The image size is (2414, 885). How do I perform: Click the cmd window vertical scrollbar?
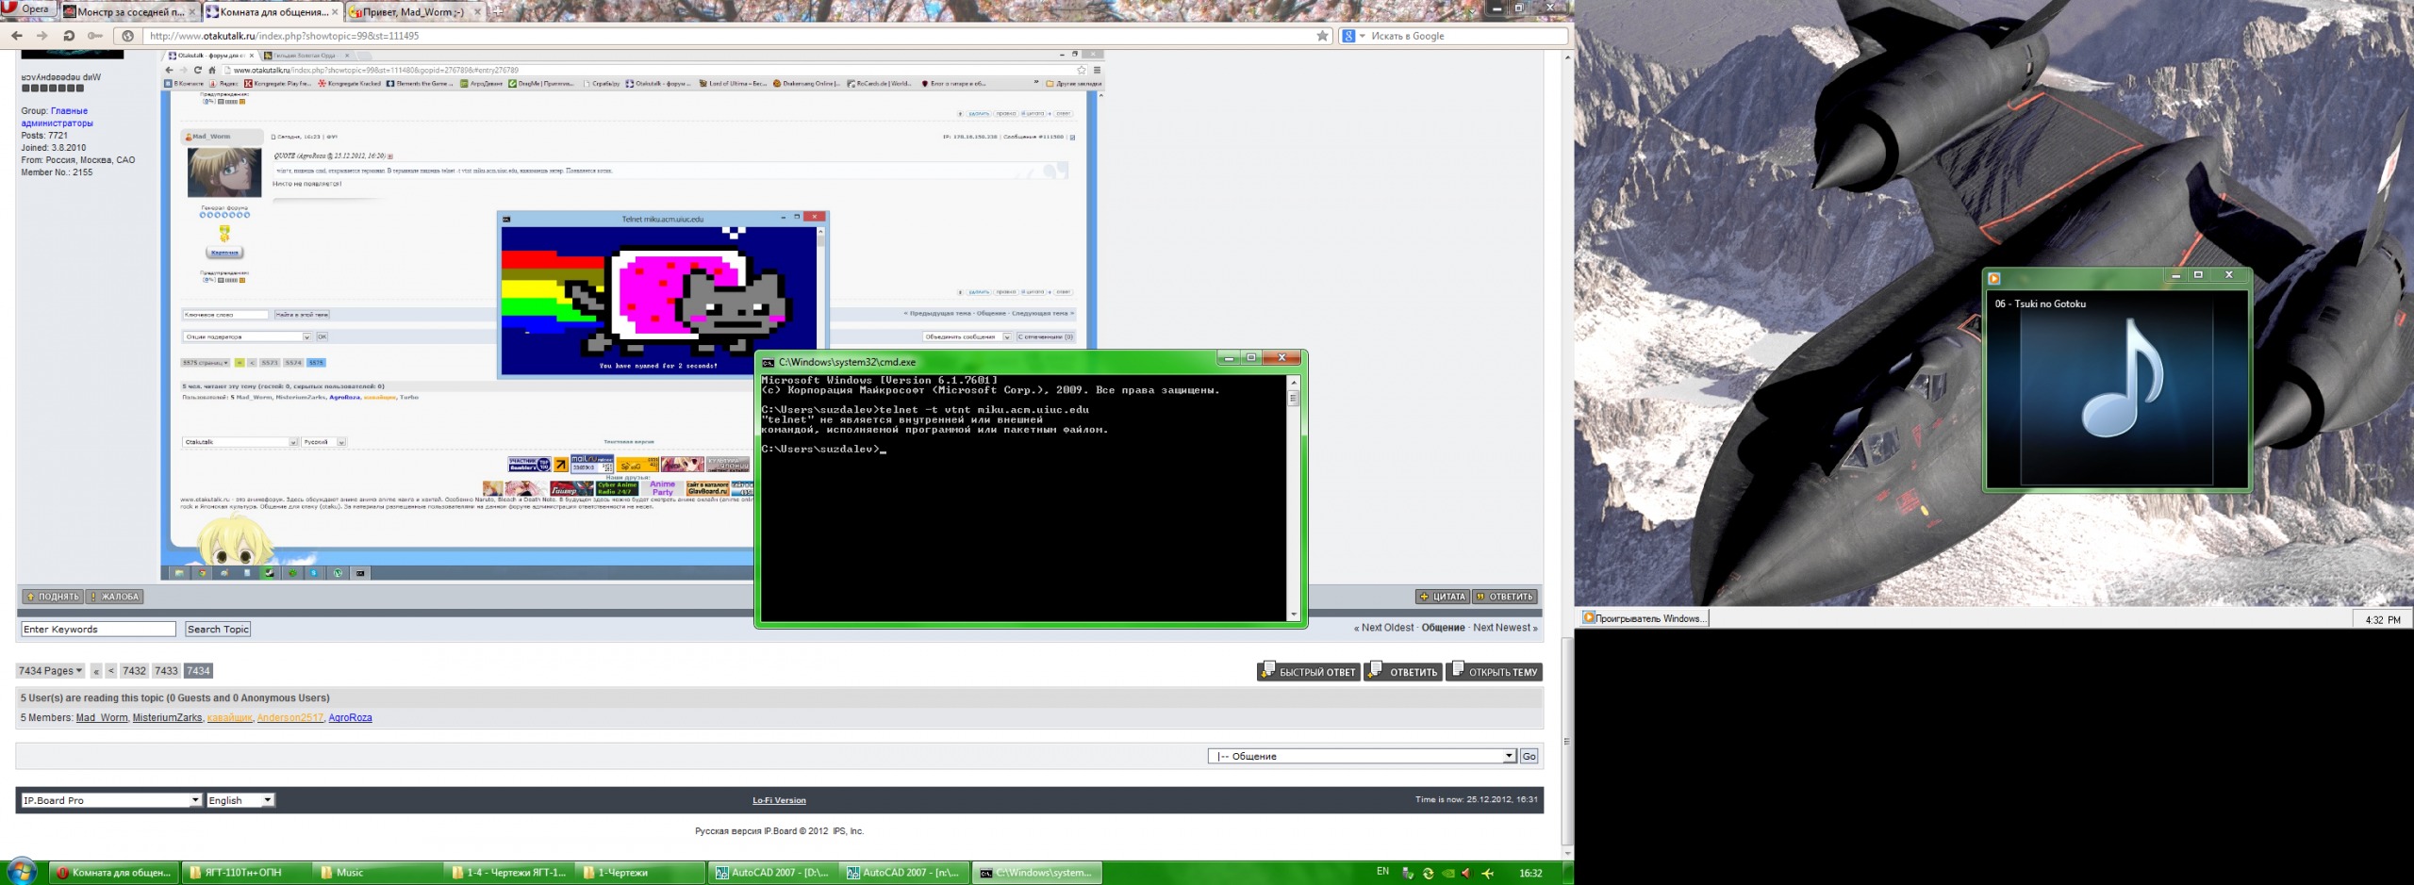click(1293, 500)
